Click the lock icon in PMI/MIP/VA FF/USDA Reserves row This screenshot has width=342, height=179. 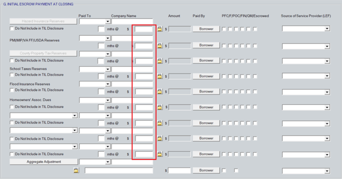click(160, 46)
